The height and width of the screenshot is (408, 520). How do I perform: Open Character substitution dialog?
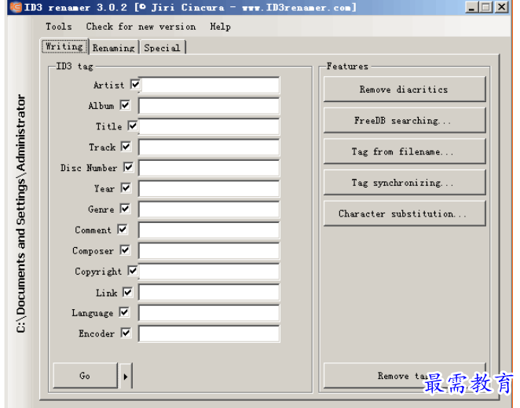[x=405, y=213]
